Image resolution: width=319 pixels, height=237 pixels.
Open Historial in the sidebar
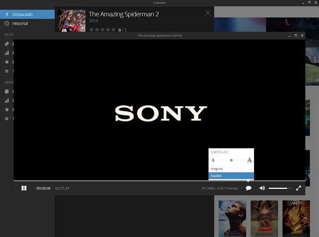pyautogui.click(x=27, y=23)
